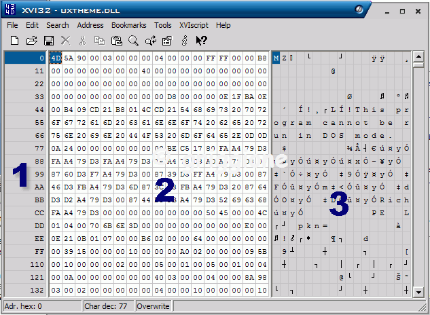The image size is (430, 315).
Task: Select byte 3D in row DD
Action: [x=133, y=225]
